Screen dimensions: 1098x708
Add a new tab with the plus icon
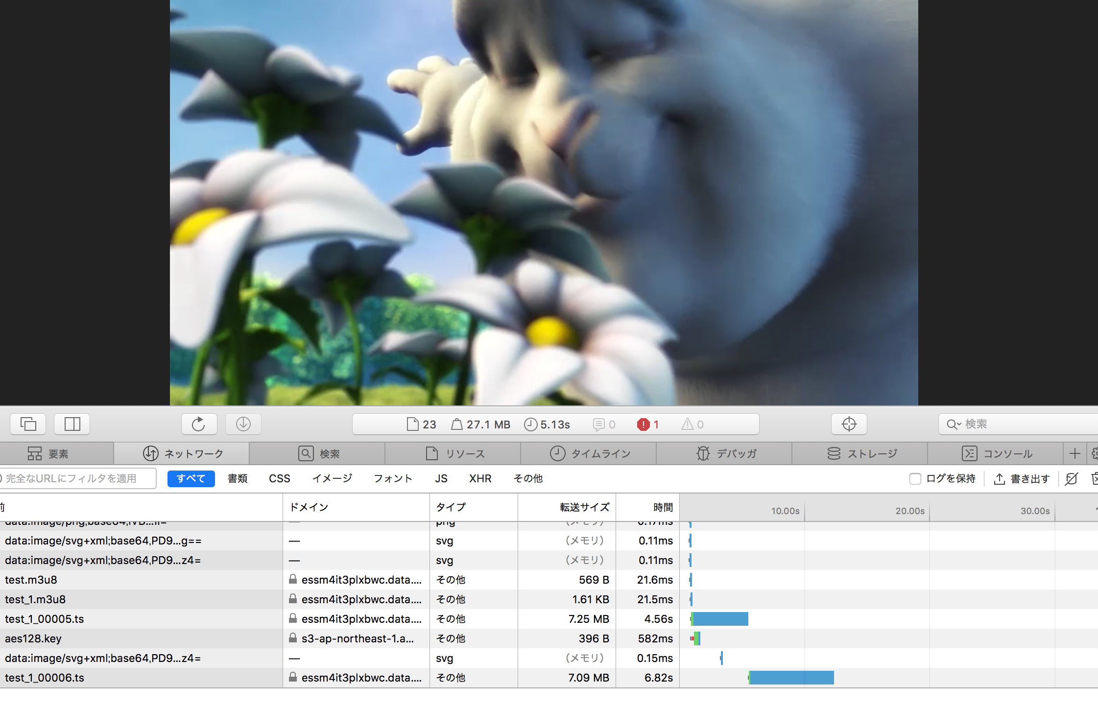(1075, 454)
